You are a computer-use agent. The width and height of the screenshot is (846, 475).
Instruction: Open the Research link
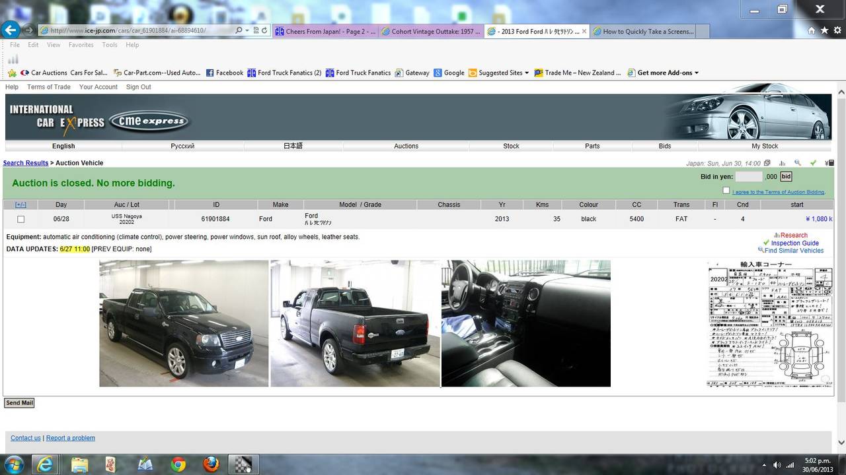(794, 235)
